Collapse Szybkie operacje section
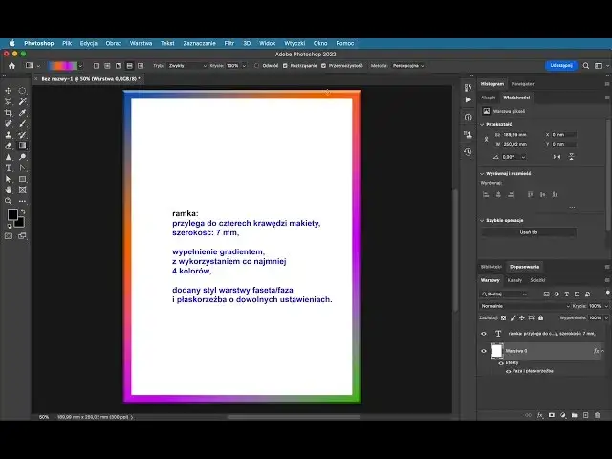612x459 pixels. 482,221
